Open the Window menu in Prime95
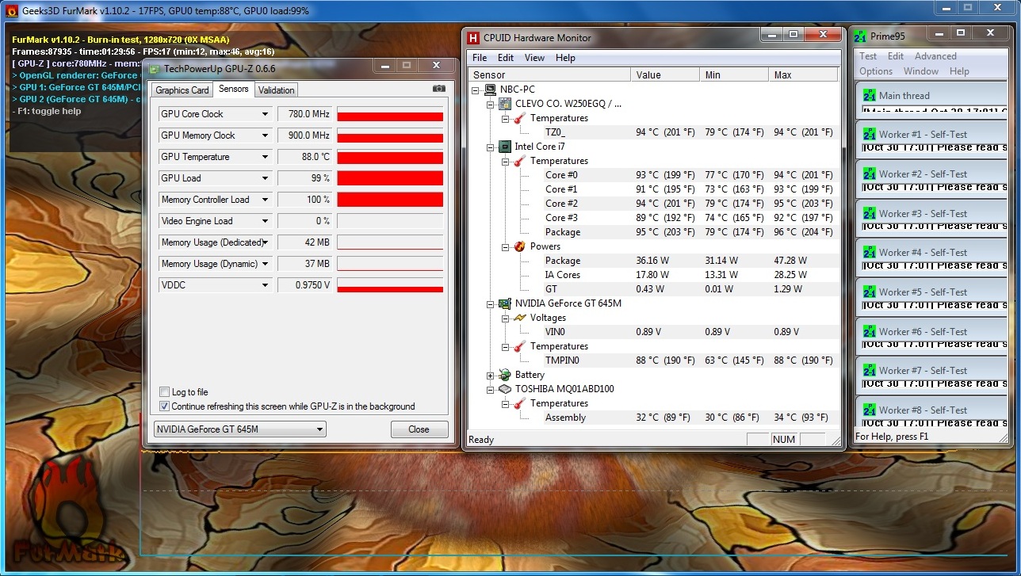Viewport: 1021px width, 576px height. click(x=921, y=71)
